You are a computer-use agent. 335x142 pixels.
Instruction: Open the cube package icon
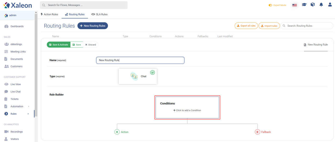[x=312, y=5]
